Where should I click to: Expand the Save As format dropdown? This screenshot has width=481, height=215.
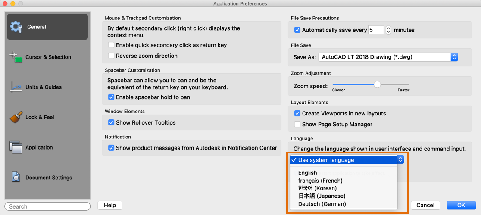point(454,57)
